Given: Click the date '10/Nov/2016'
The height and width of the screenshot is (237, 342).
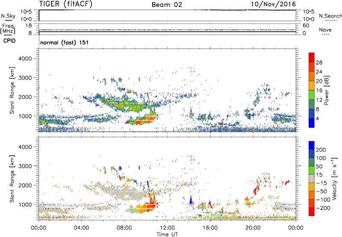Looking at the screenshot, I should (x=273, y=4).
